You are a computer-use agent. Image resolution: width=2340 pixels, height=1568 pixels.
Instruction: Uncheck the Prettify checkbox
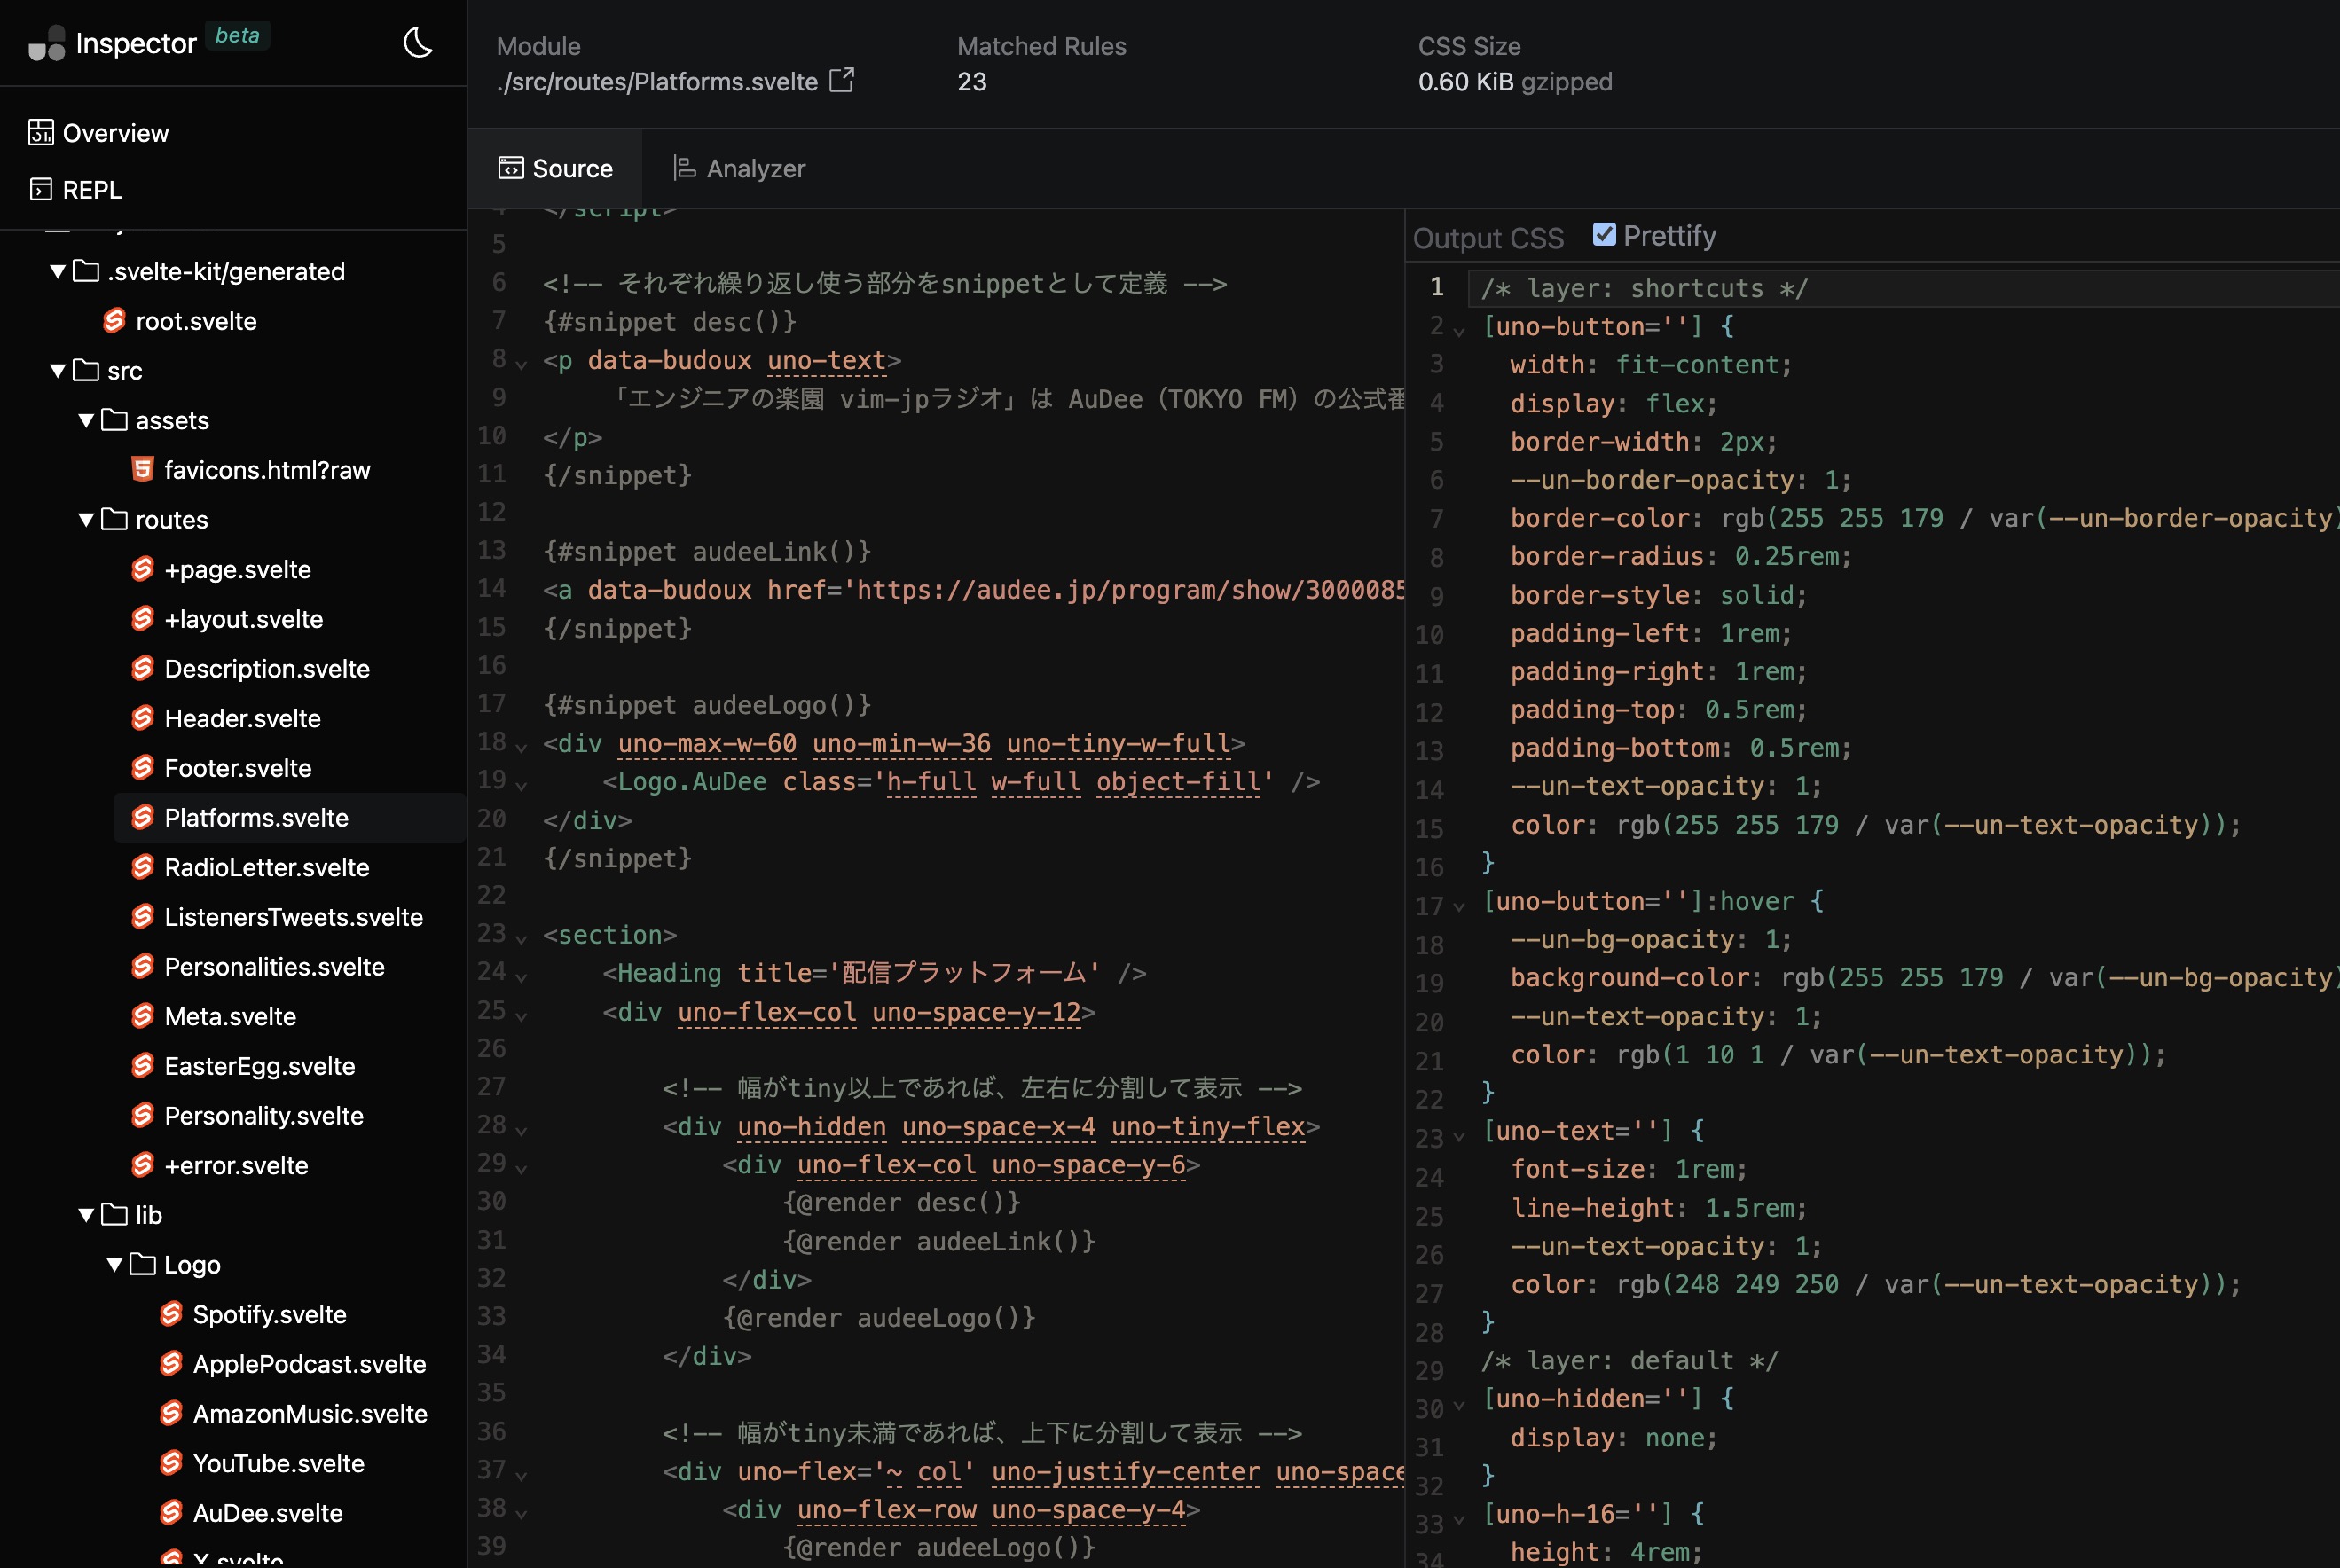1603,235
